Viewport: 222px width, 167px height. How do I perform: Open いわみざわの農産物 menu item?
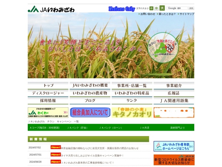point(90,93)
